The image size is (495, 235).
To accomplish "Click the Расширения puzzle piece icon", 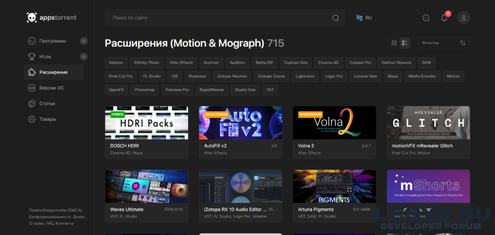I will [32, 72].
